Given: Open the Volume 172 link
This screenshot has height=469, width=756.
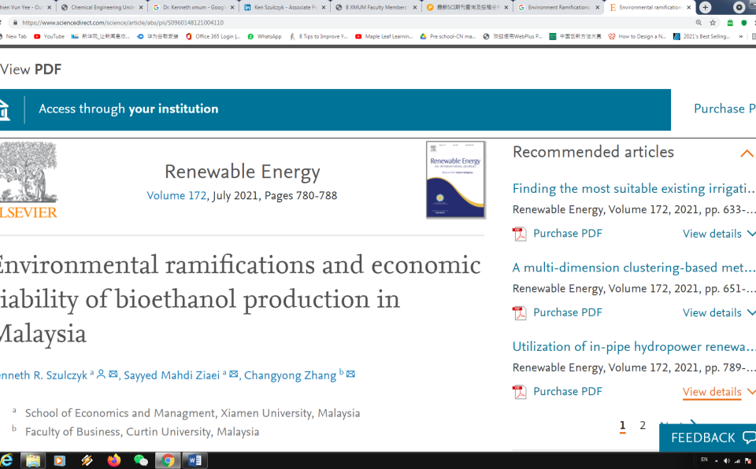Looking at the screenshot, I should 176,196.
